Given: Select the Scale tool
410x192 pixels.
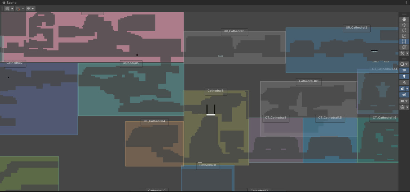Looking at the screenshot, I should (x=404, y=36).
